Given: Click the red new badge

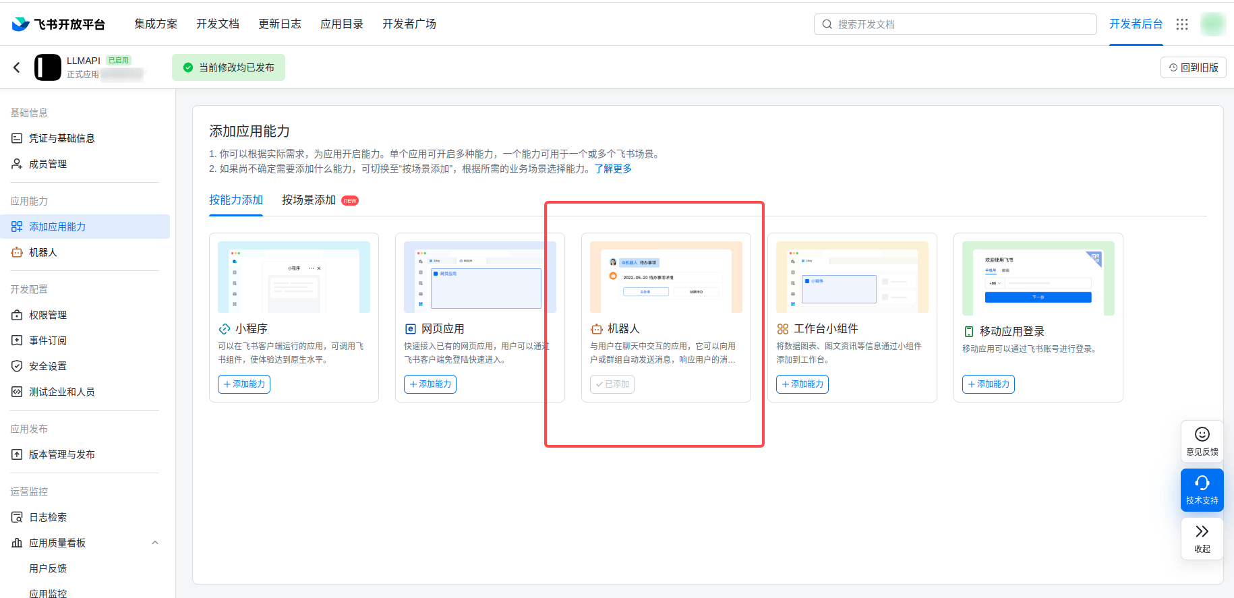Looking at the screenshot, I should 350,200.
